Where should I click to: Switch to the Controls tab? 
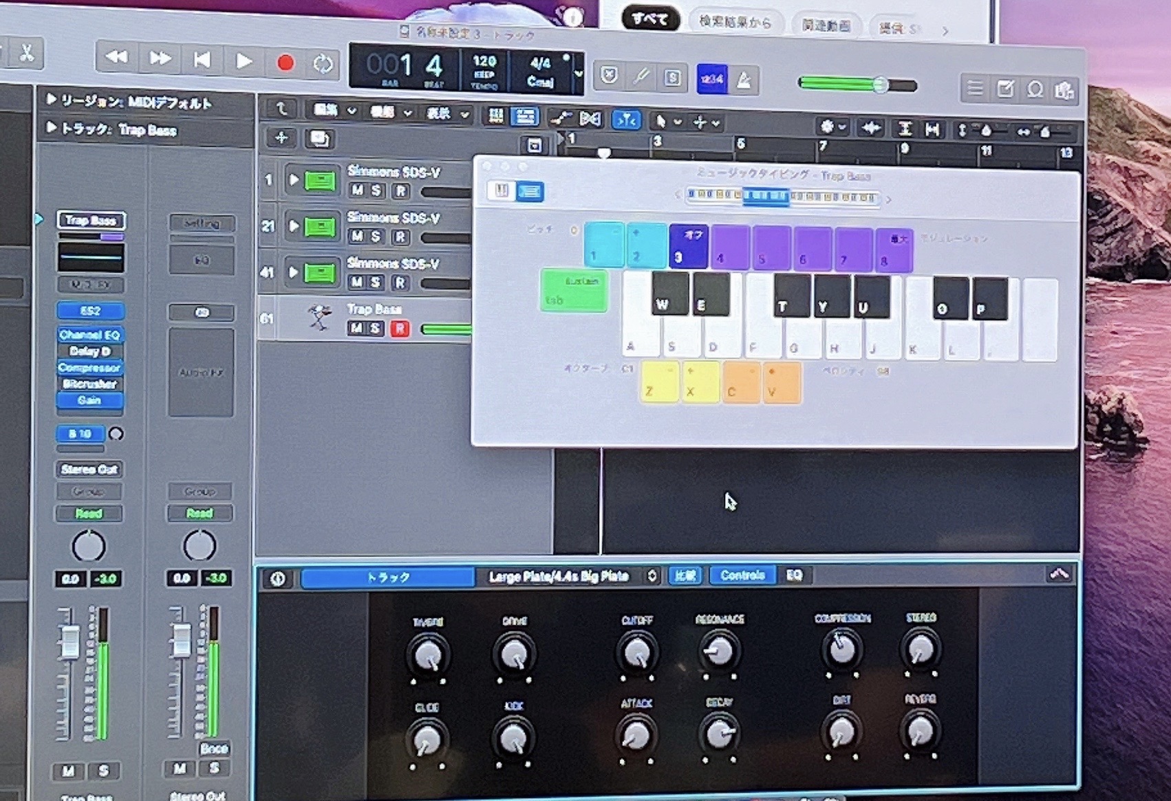pos(742,575)
